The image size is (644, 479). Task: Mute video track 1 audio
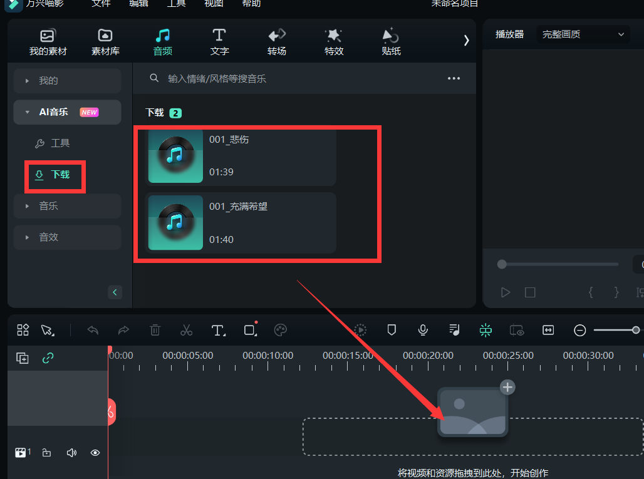pyautogui.click(x=71, y=452)
